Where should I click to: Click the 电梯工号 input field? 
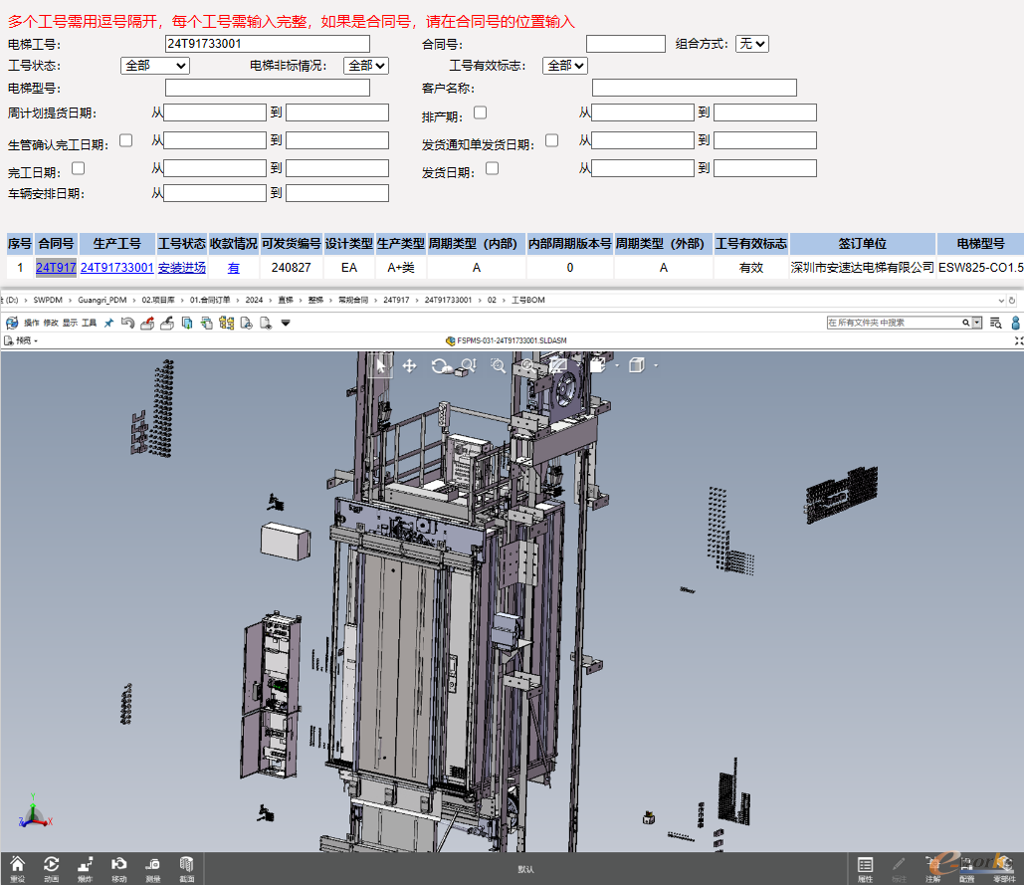(x=268, y=44)
